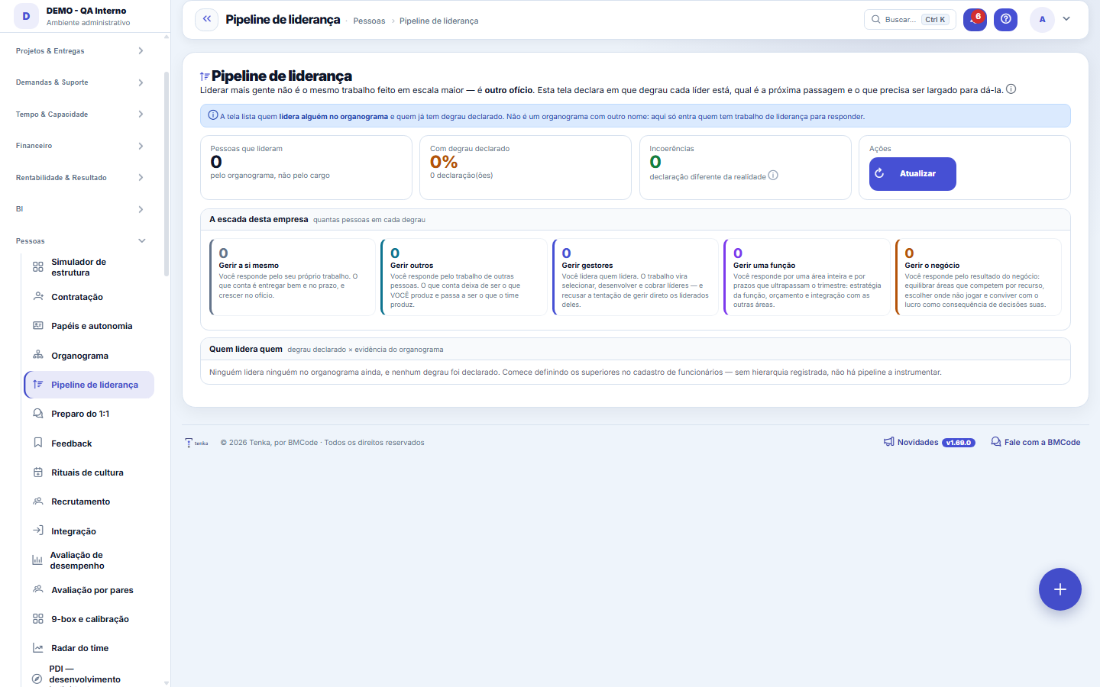This screenshot has height=687, width=1100.
Task: Open Fale com a BMCode link
Action: click(1035, 442)
